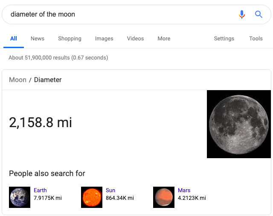
Task: Click into the search query field
Action: (x=119, y=14)
